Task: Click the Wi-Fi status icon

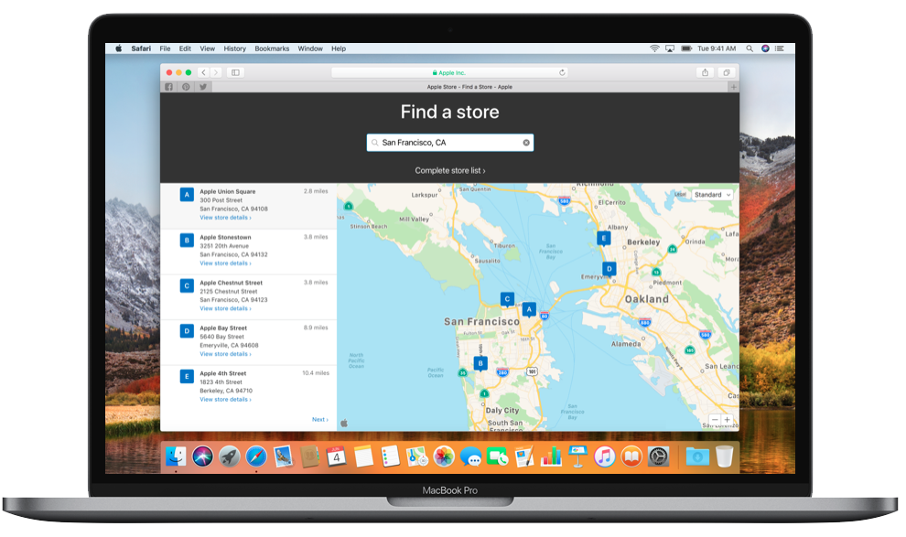Action: tap(654, 48)
